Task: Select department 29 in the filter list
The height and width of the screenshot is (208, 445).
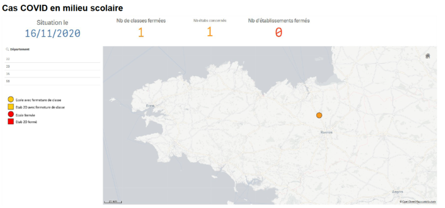Action: (x=53, y=66)
